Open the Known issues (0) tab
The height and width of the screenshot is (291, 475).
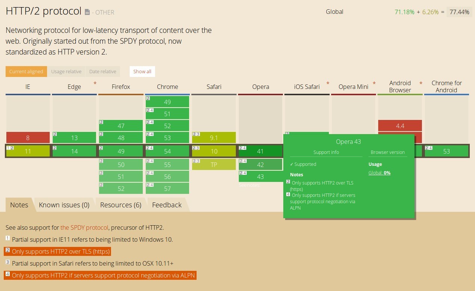[64, 205]
